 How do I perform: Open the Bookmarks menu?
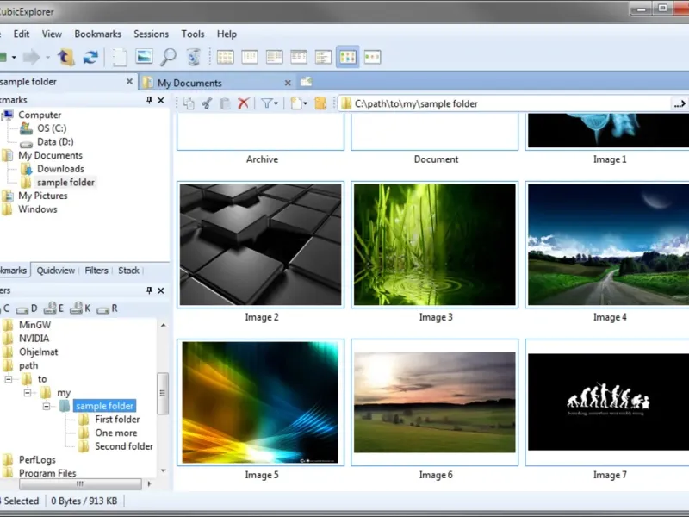click(97, 34)
